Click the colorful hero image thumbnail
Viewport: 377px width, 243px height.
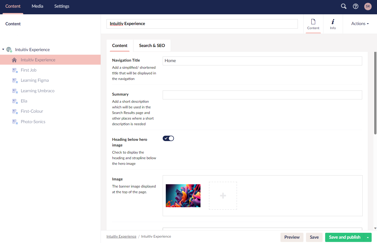(x=183, y=195)
